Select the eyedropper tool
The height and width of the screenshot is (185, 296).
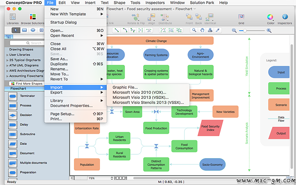point(218,30)
